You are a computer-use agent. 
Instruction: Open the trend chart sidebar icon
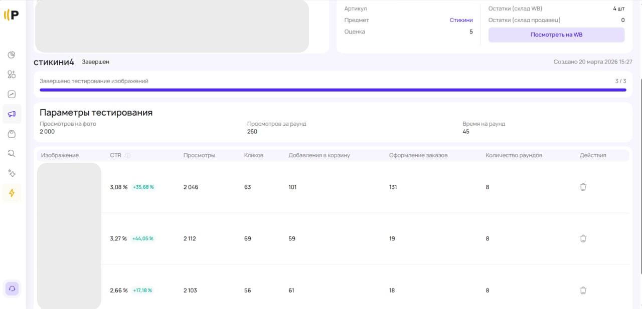pyautogui.click(x=12, y=94)
